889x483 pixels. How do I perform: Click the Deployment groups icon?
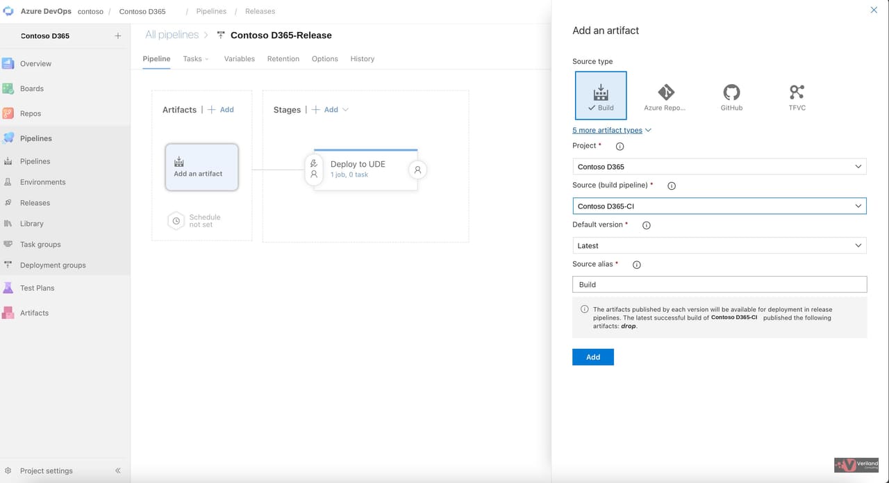pos(8,265)
